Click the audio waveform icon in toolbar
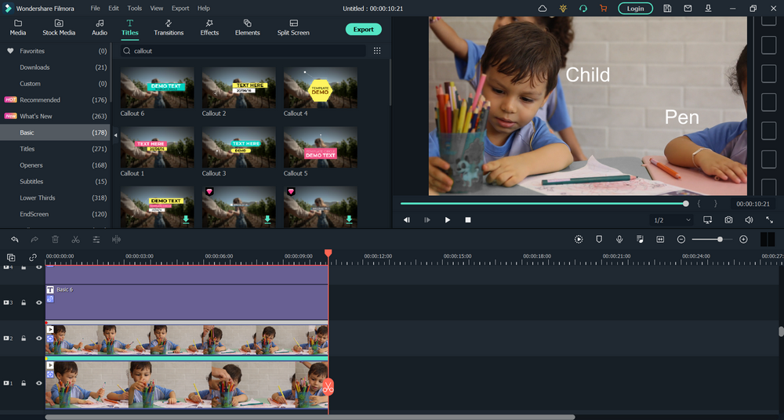 click(x=117, y=240)
